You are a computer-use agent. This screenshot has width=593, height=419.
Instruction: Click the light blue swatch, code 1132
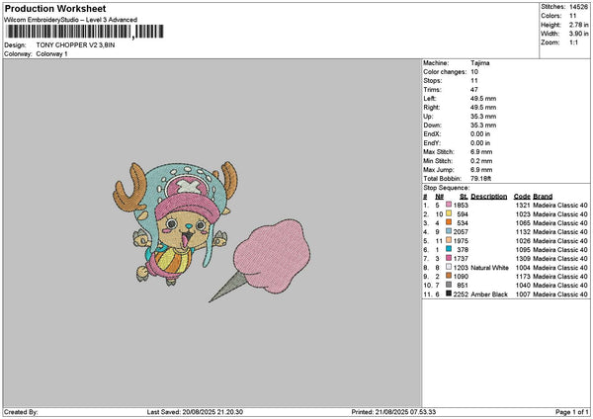[x=449, y=231]
